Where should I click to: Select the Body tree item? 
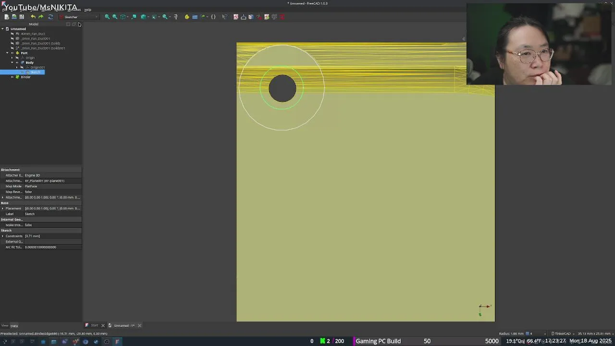pos(29,62)
